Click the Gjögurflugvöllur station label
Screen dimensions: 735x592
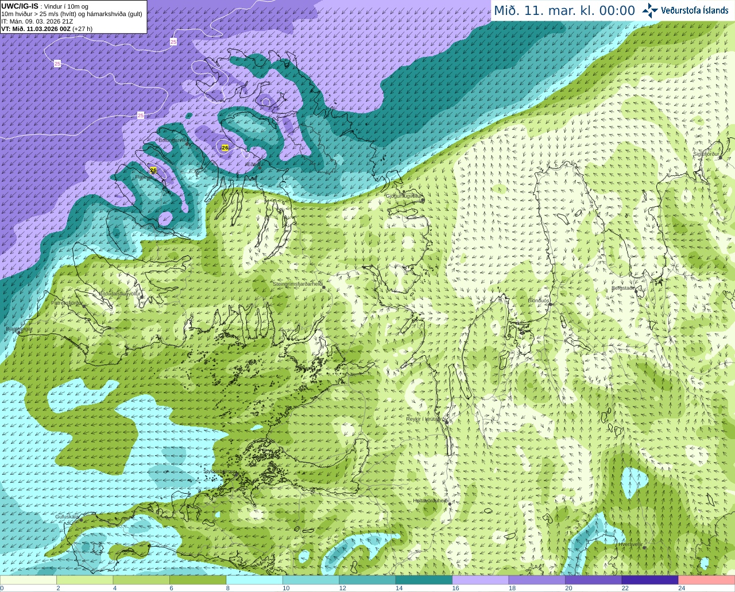point(404,196)
